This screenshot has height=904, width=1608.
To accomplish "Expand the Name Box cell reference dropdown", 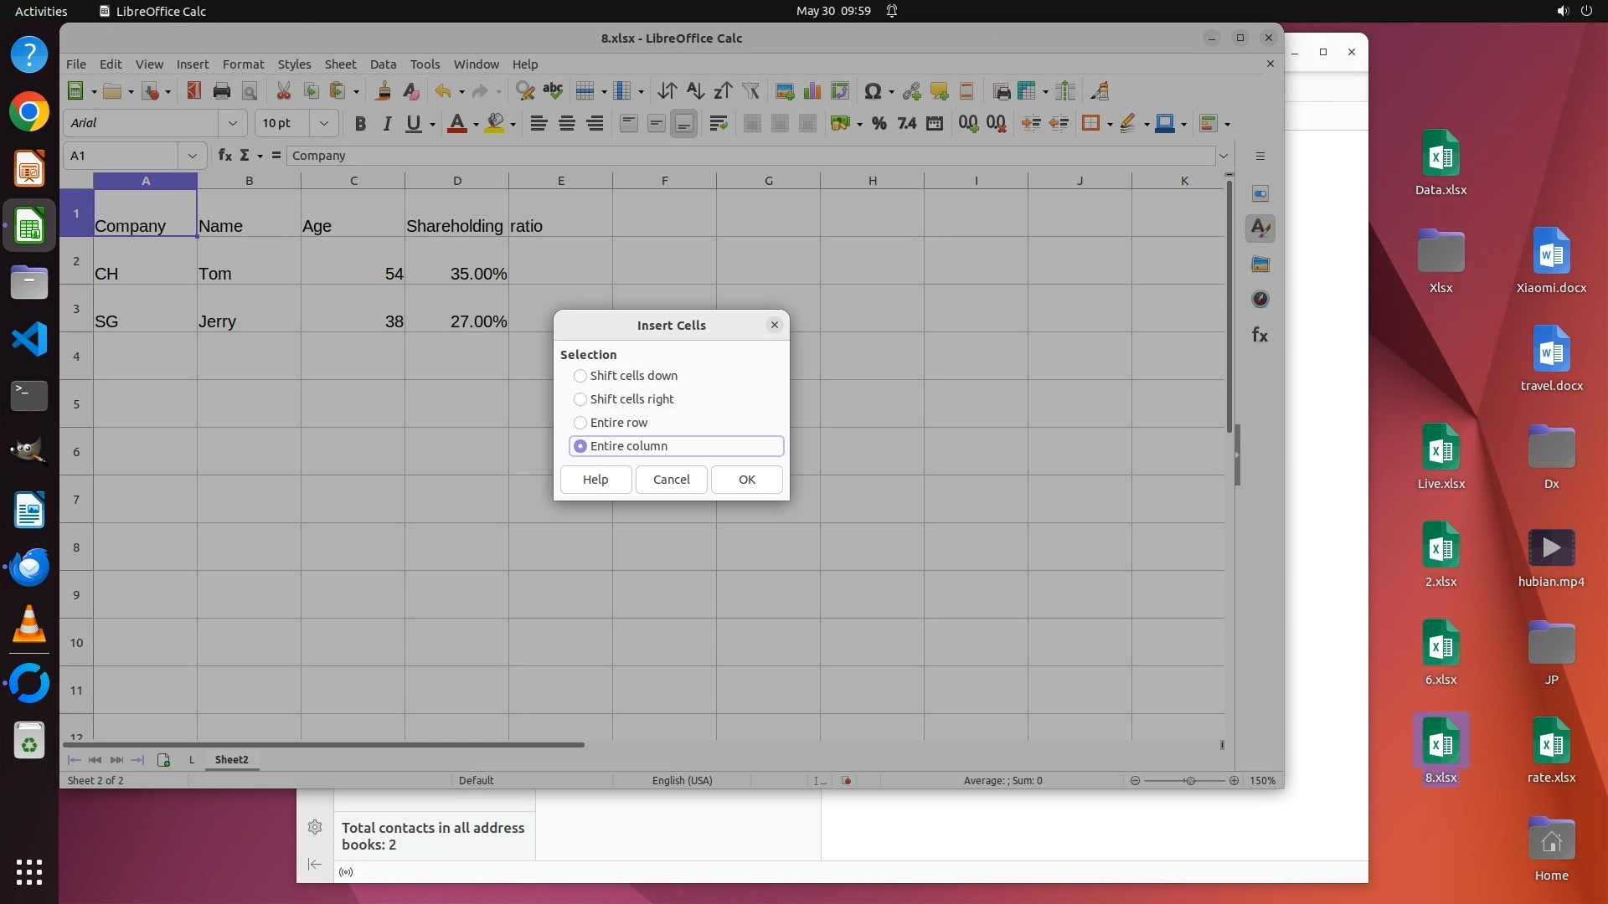I will click(x=193, y=156).
